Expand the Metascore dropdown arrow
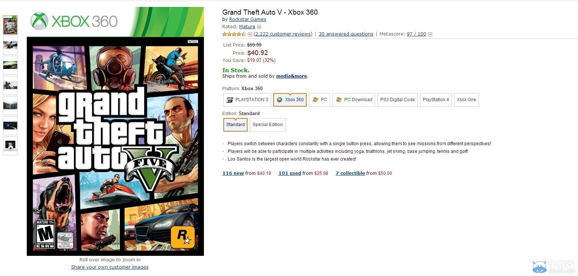Screen dimensions: 578x276 coord(430,34)
